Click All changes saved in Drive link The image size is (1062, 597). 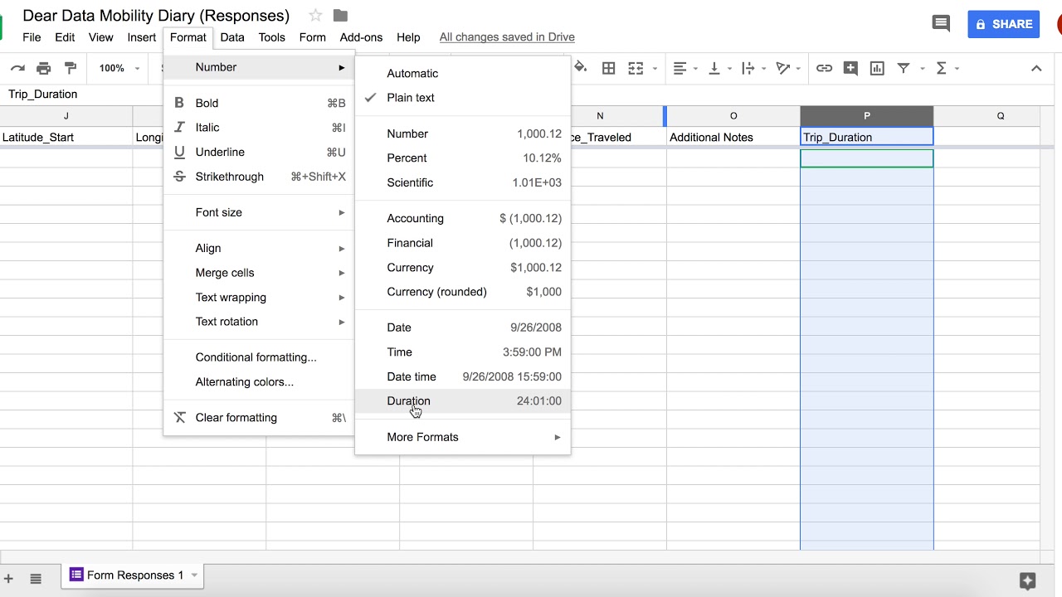click(x=507, y=37)
